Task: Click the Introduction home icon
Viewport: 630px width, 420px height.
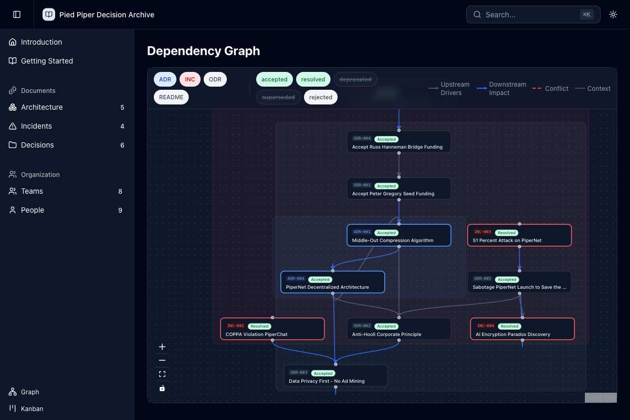Action: tap(13, 42)
